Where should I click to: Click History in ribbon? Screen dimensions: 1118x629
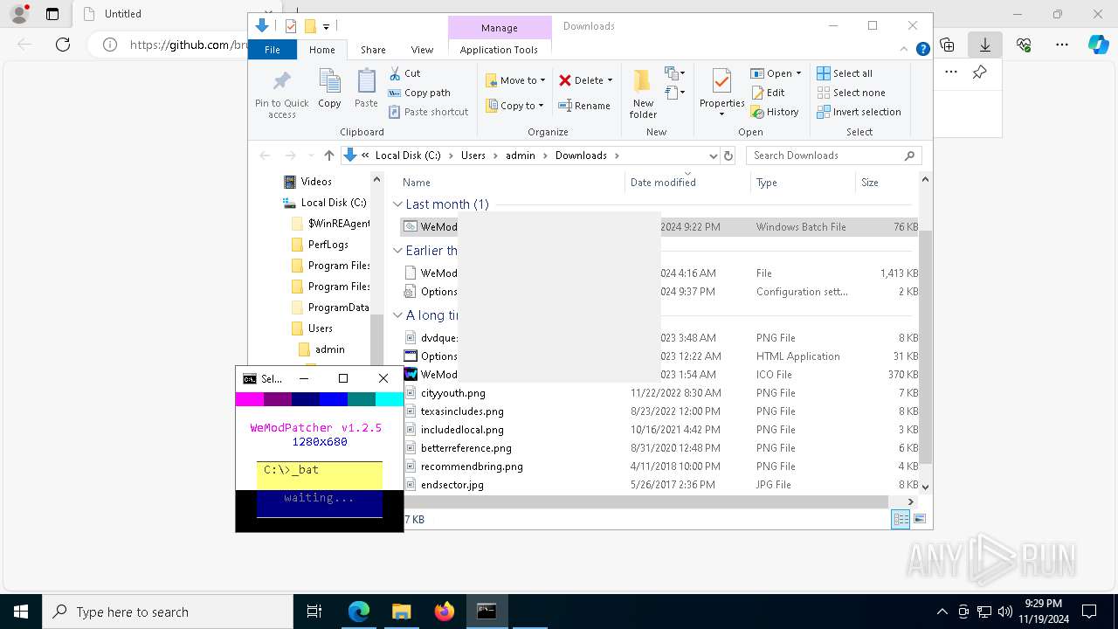[x=775, y=112]
